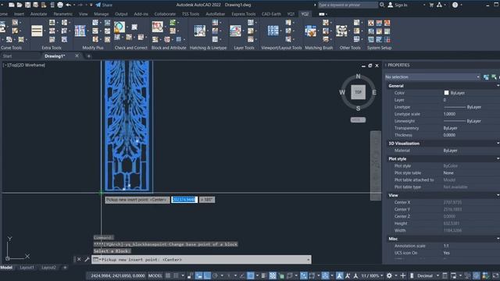This screenshot has height=281, width=500.
Task: Click the large icon in Block and Attribute panel
Action: point(158,27)
